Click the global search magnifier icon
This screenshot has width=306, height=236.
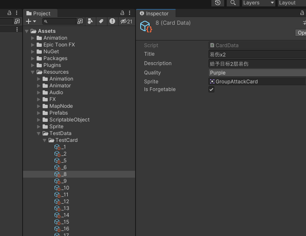coord(233,3)
